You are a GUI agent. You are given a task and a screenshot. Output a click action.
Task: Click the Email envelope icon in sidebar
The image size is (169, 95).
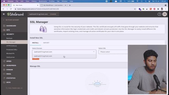coord(4,74)
